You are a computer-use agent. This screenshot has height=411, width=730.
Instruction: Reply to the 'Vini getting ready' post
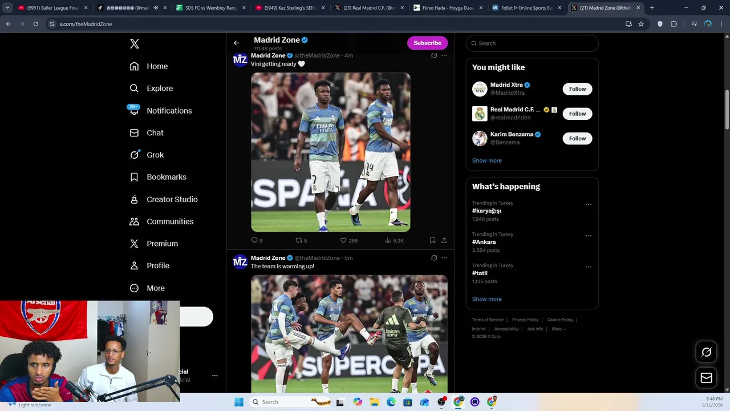tap(257, 240)
